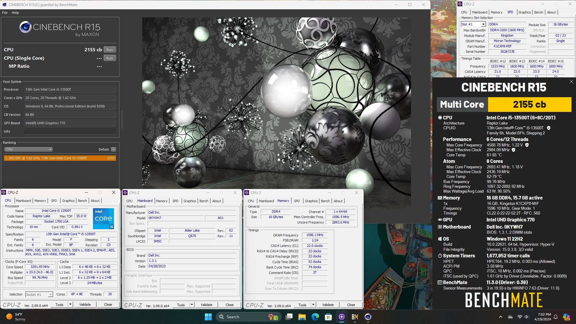Open Tools dropdown arrow in CPU-Z Mainboard window
This screenshot has height=324, width=576.
tap(192, 305)
